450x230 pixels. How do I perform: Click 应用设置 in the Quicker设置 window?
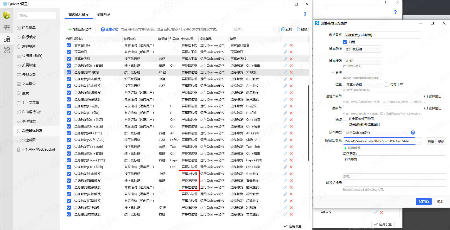point(293,226)
